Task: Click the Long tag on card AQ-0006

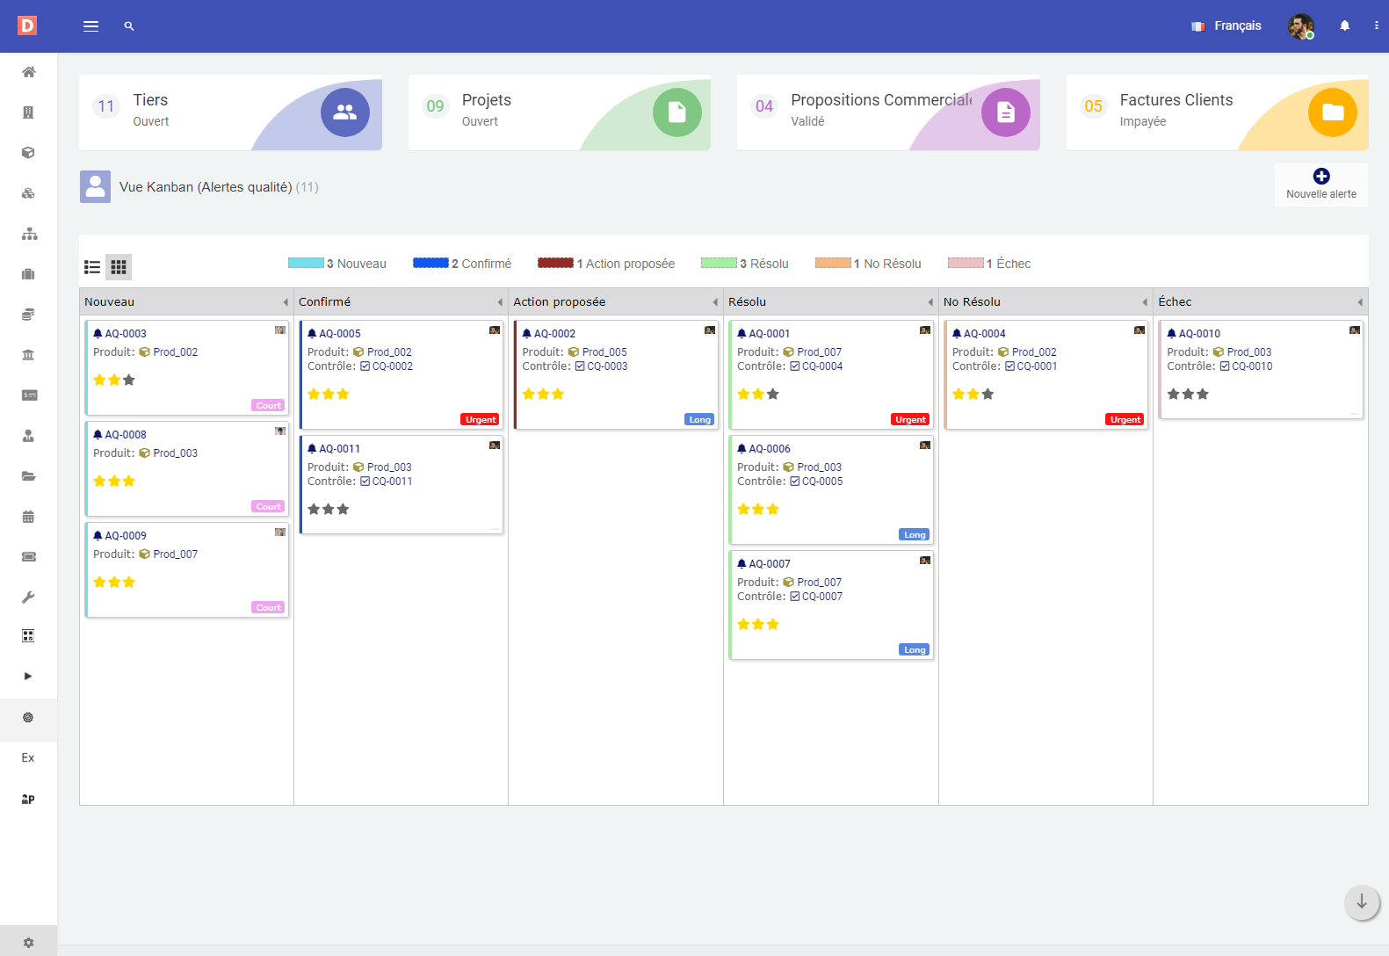Action: [915, 535]
